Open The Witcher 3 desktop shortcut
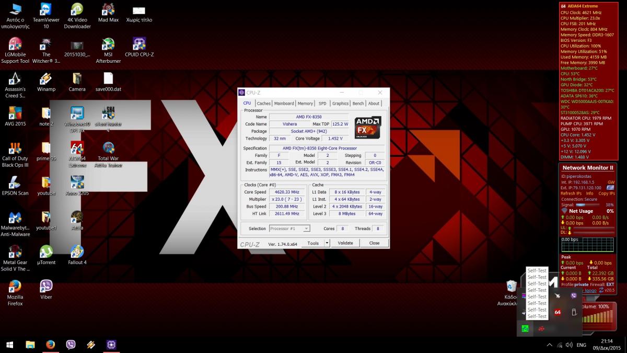 click(x=46, y=50)
